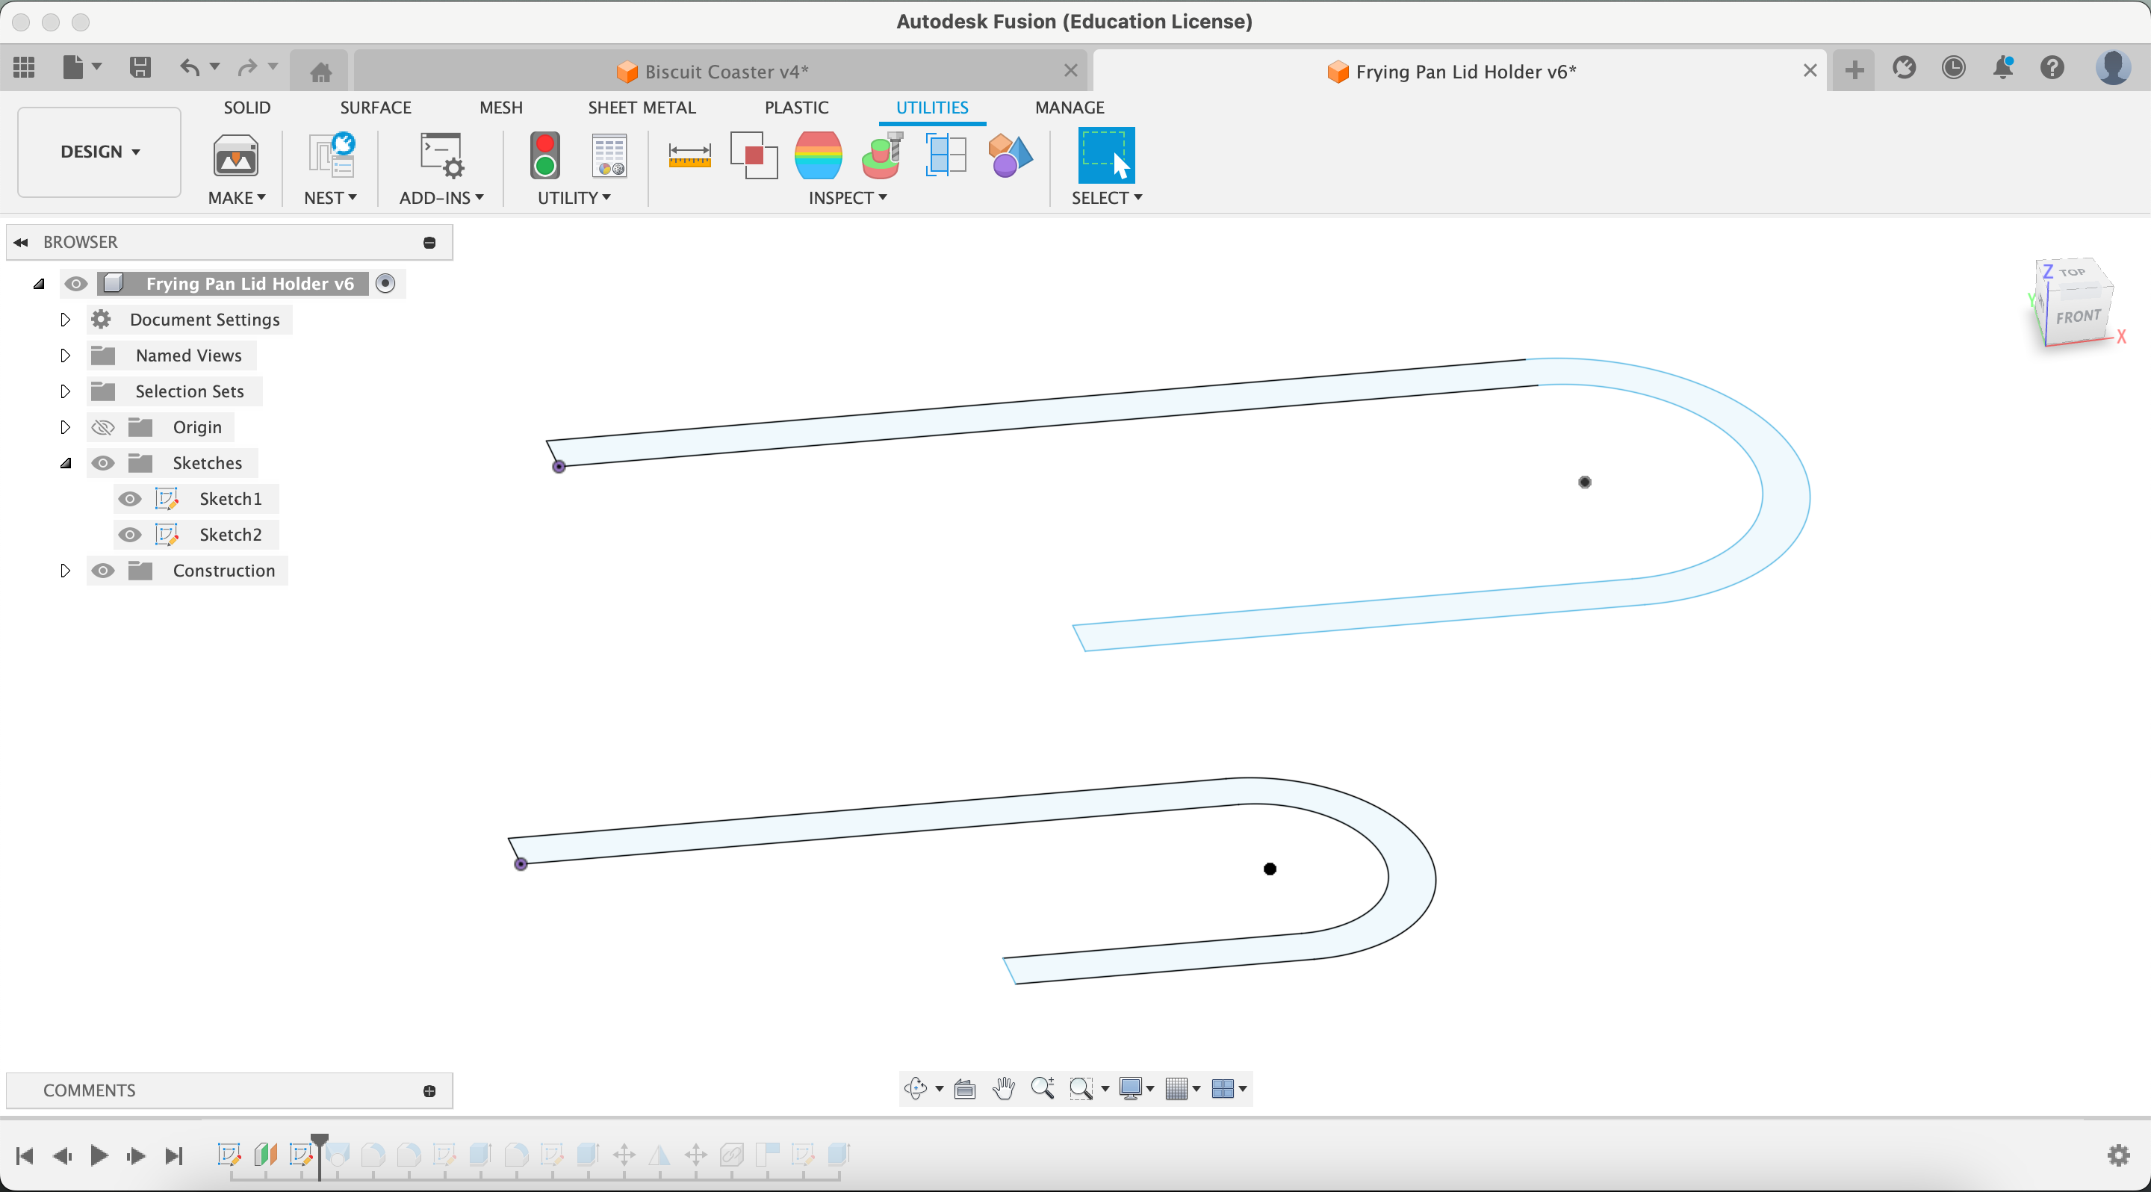
Task: Switch to the SURFACE tab
Action: (376, 108)
